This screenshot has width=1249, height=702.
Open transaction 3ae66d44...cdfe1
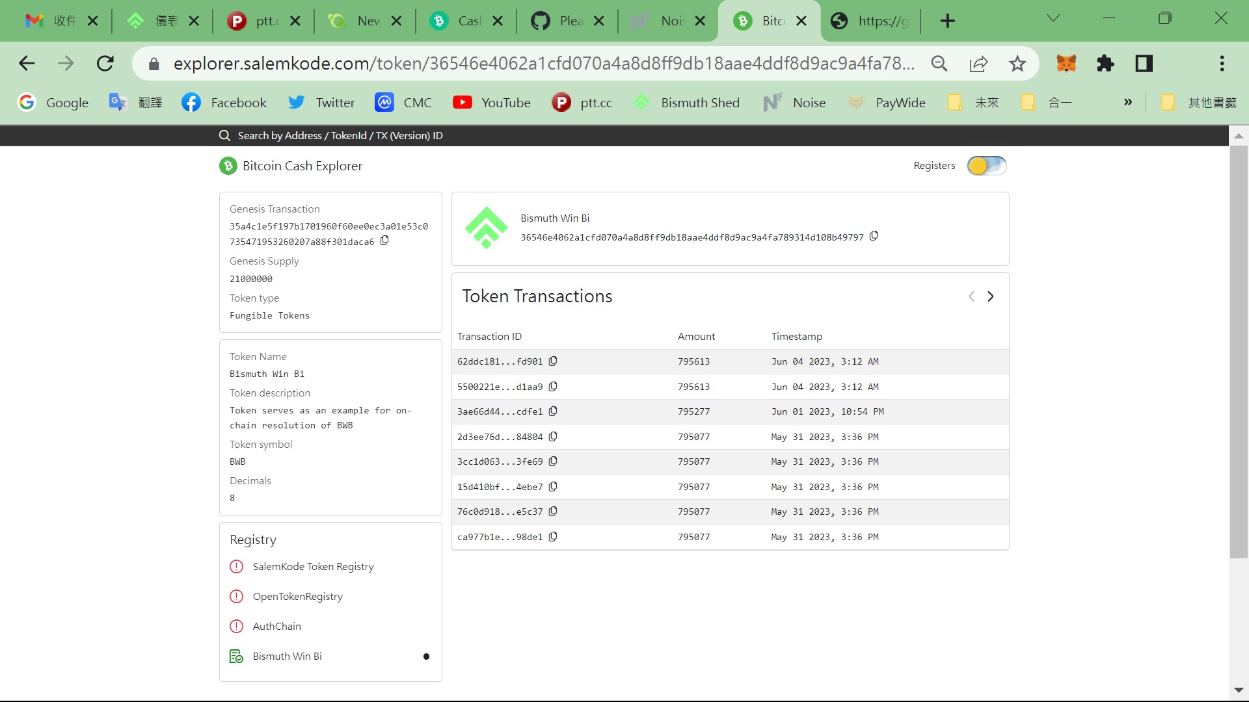click(500, 411)
